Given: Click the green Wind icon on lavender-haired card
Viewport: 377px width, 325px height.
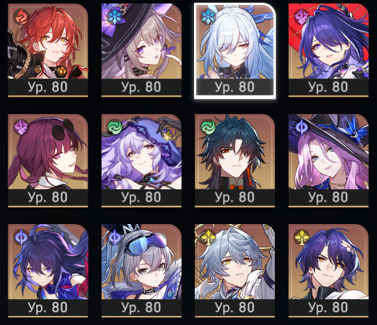Looking at the screenshot, I should (114, 127).
